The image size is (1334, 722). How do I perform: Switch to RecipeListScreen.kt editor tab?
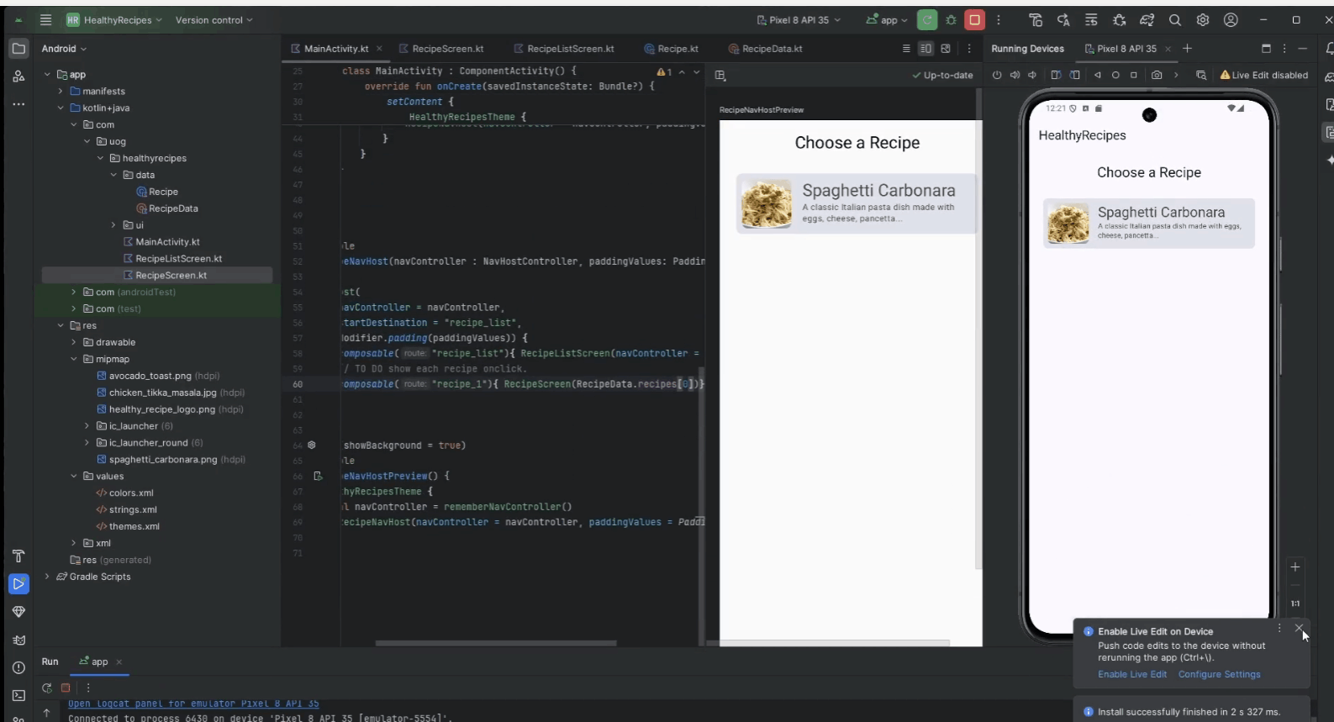pos(564,49)
